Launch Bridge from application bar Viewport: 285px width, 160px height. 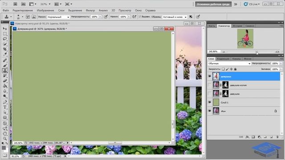pyautogui.click(x=15, y=4)
